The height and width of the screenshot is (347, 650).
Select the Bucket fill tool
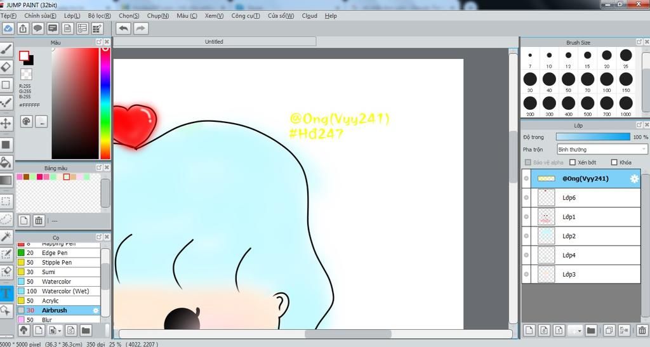(x=6, y=162)
